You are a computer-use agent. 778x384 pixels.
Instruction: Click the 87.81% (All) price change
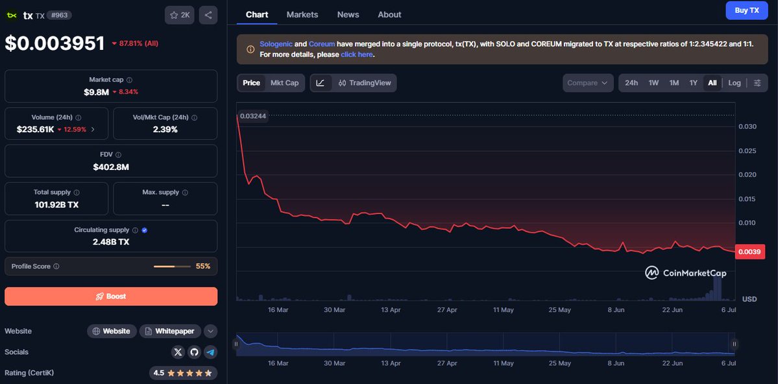(135, 43)
